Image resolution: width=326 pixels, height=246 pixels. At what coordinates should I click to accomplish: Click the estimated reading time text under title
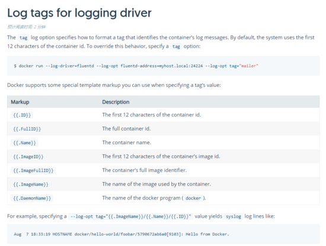(27, 27)
